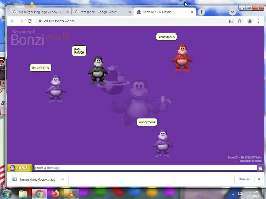This screenshot has height=199, width=266.
Task: Open File Explorer from the taskbar
Action: click(23, 194)
